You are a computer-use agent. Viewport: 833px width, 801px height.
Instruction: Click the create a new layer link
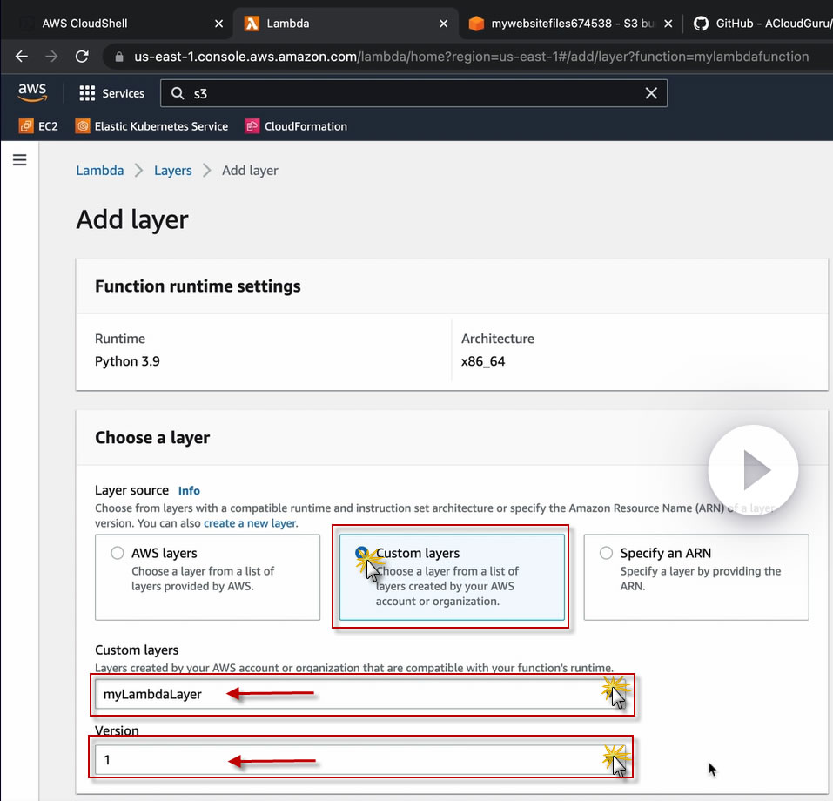250,523
